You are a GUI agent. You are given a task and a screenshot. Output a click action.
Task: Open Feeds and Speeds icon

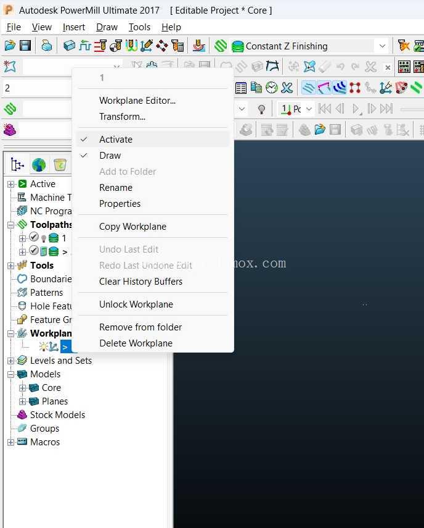click(x=84, y=46)
